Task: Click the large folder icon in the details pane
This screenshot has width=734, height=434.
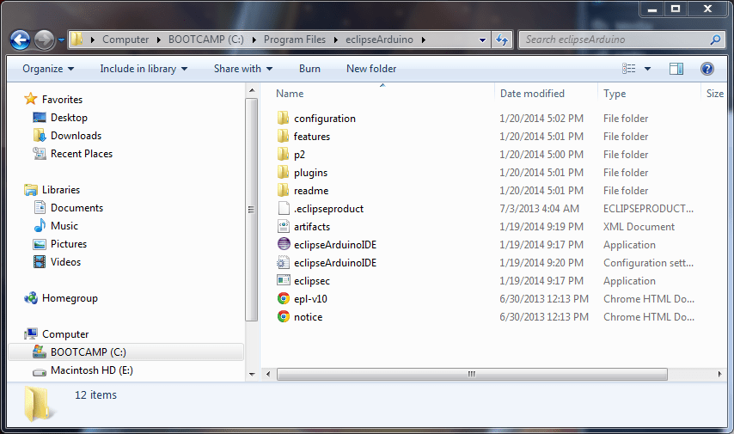Action: click(38, 403)
